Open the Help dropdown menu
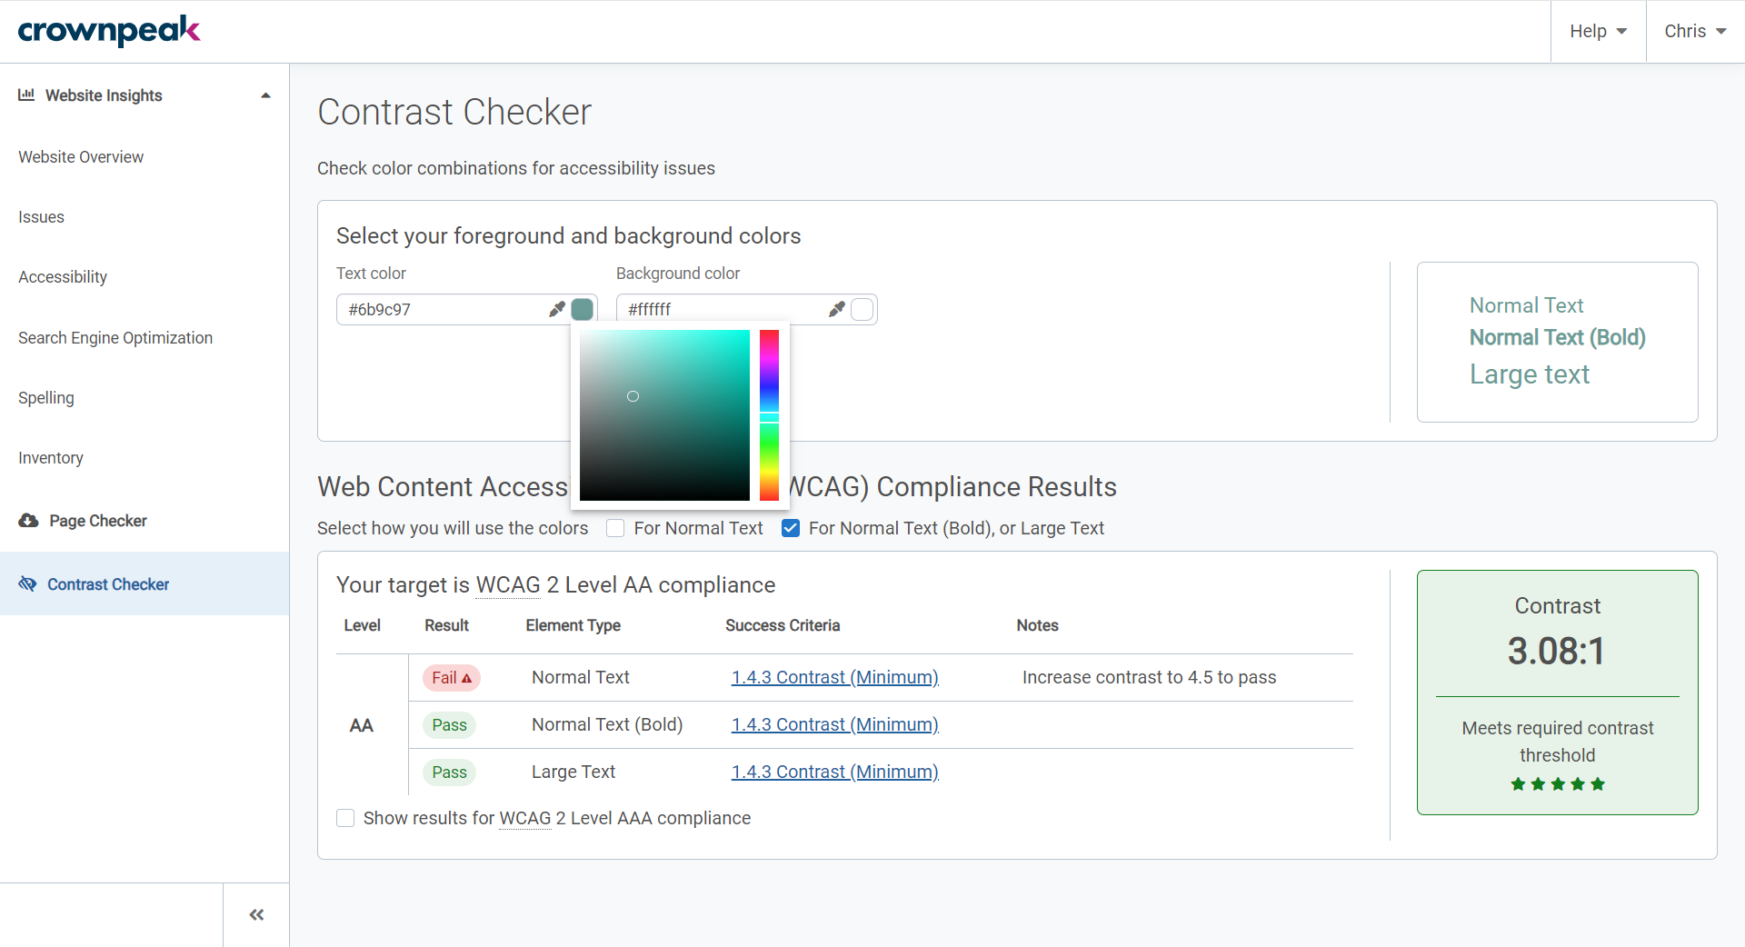The image size is (1745, 947). pyautogui.click(x=1597, y=30)
